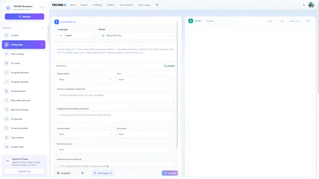This screenshot has height=179, width=319.
Task: Export as .txt
Action: click(282, 21)
